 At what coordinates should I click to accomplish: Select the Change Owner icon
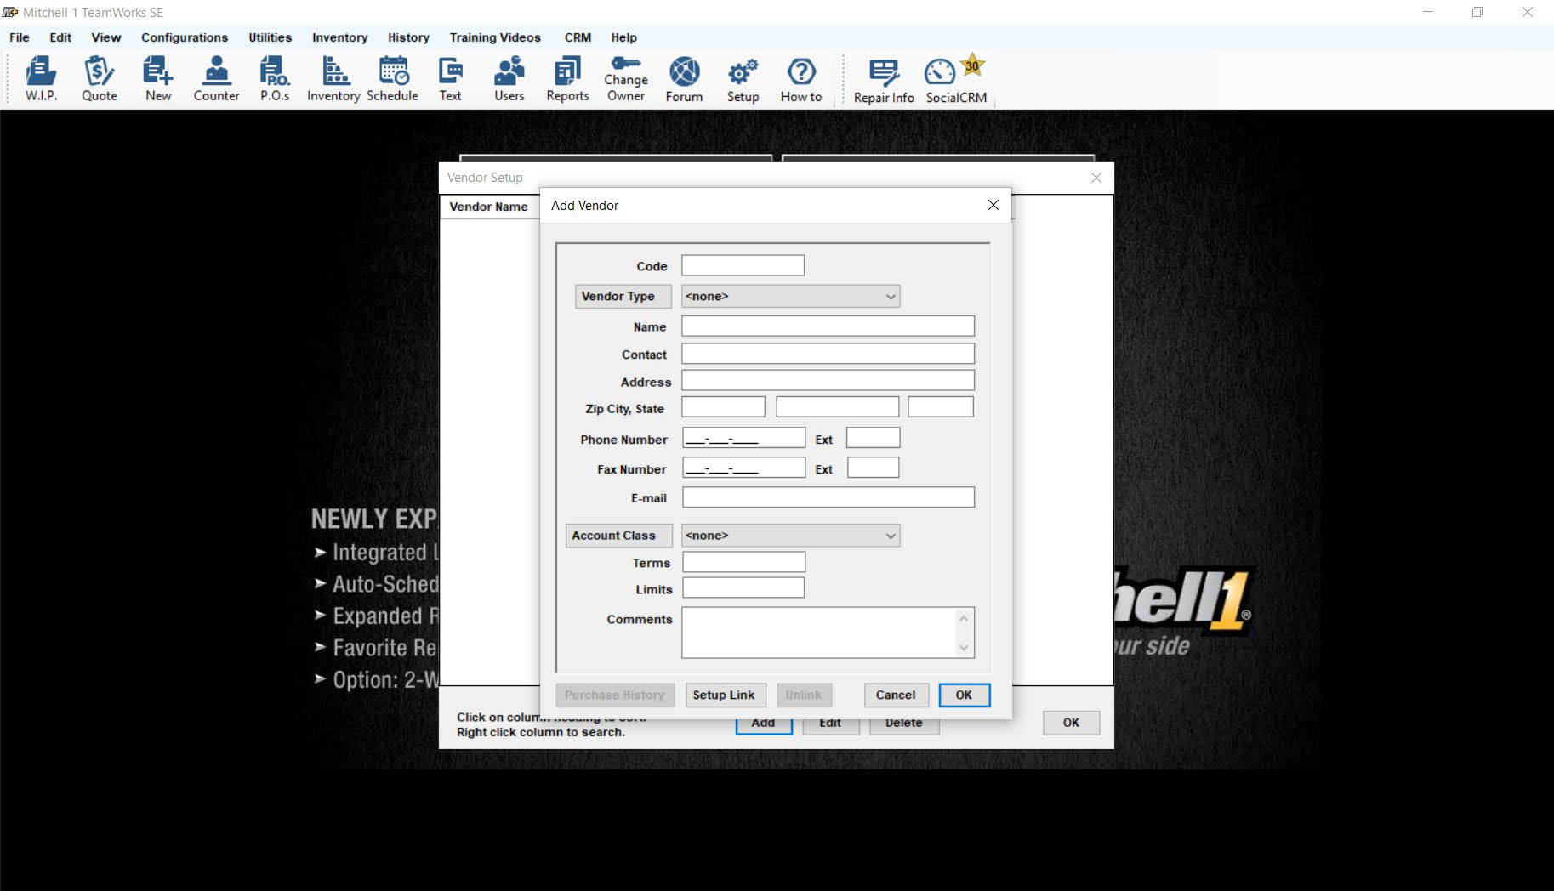pos(625,78)
